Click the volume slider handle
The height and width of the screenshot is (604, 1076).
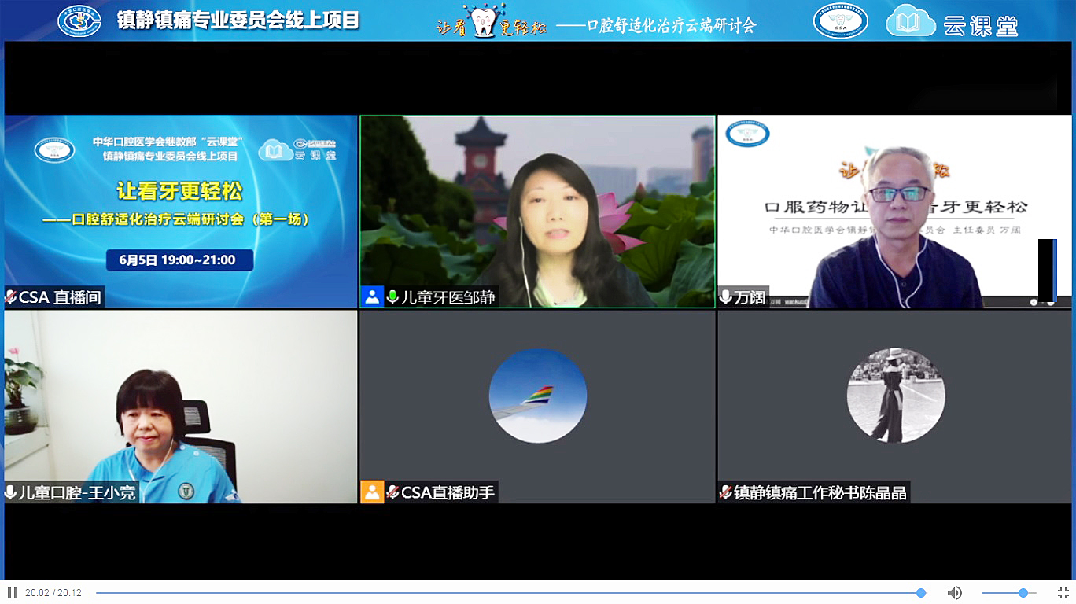[1023, 593]
